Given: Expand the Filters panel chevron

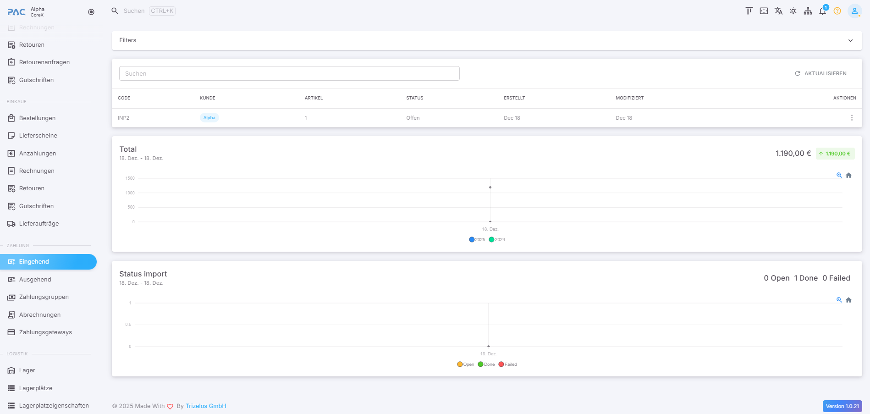Looking at the screenshot, I should point(850,40).
